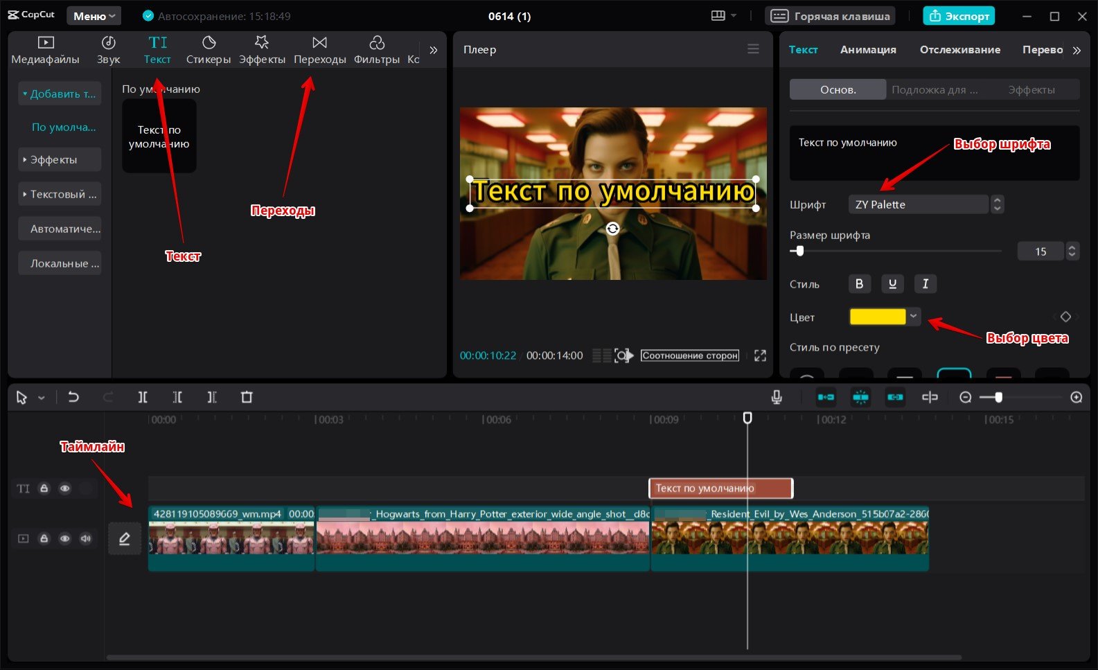Click the fullscreen preview icon
Image resolution: width=1098 pixels, height=670 pixels.
pos(760,355)
